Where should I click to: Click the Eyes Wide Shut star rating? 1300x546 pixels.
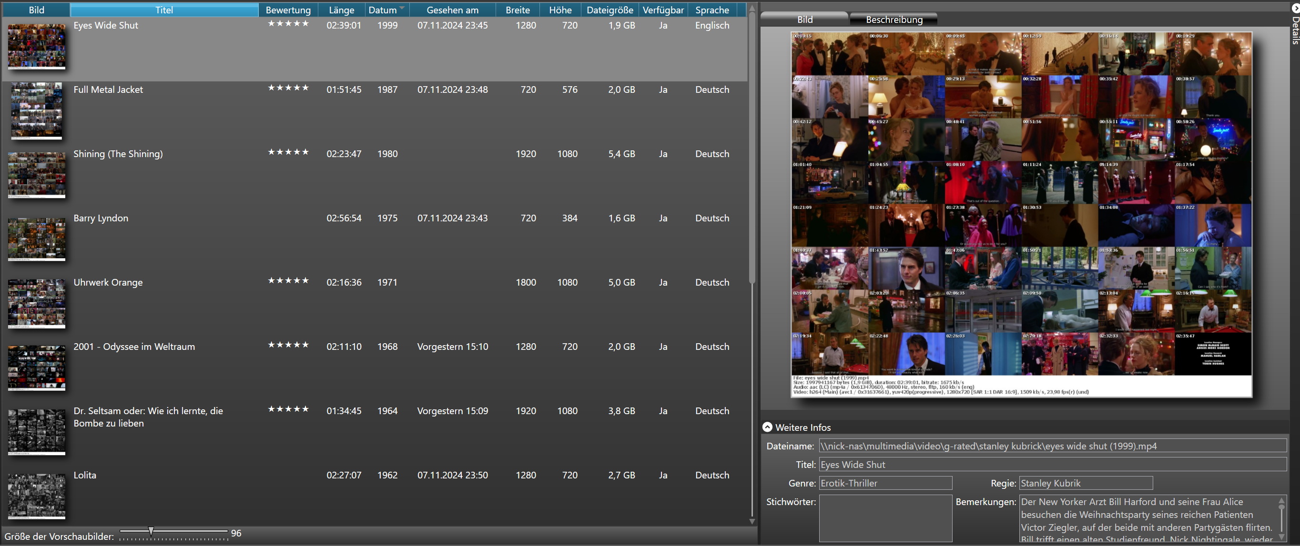pos(288,24)
